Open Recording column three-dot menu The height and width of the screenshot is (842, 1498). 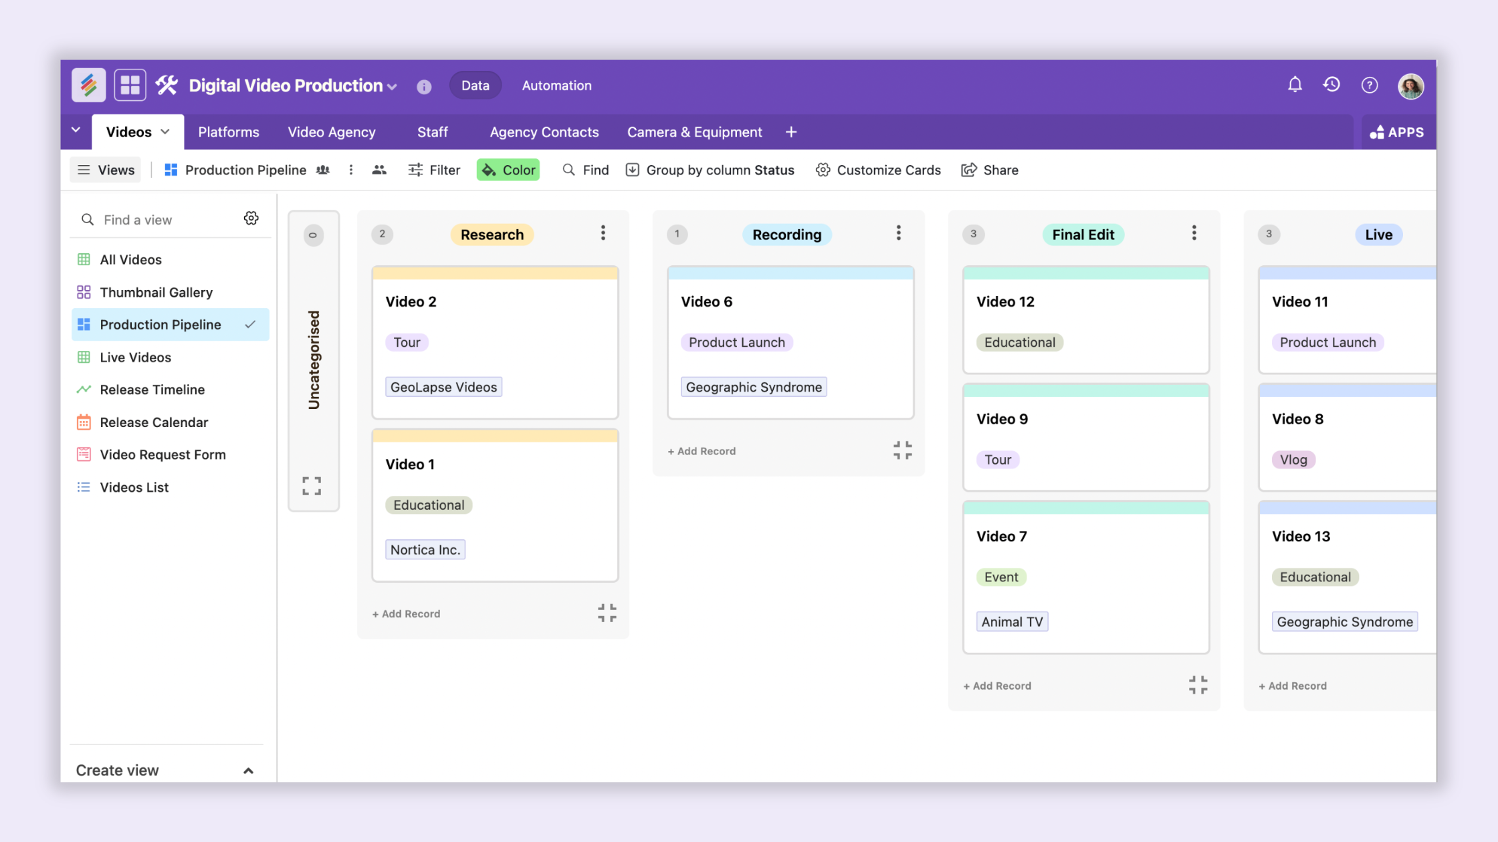tap(899, 233)
